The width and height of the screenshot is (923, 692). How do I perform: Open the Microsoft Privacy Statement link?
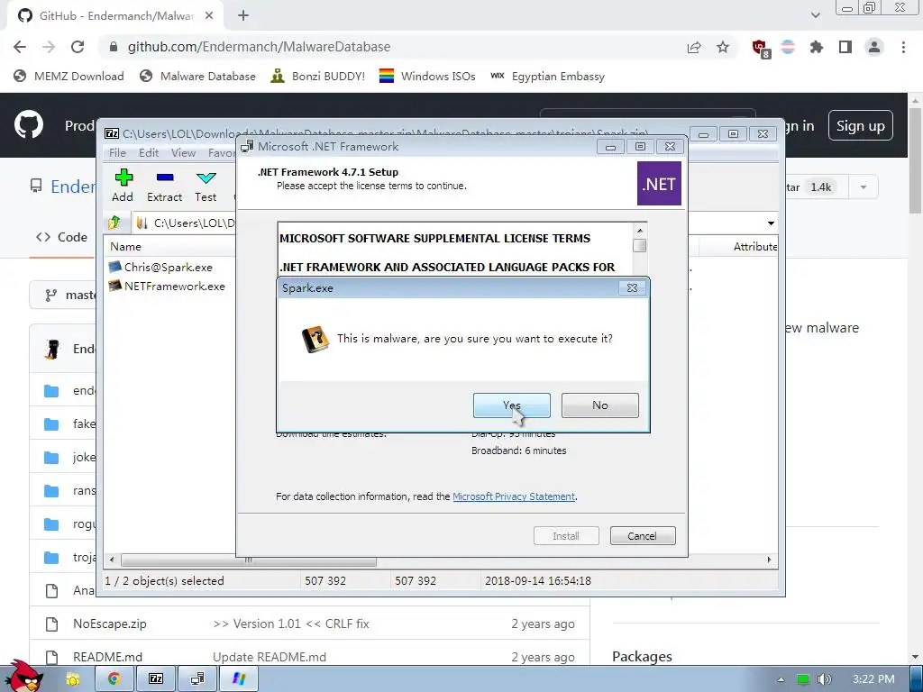[x=513, y=496]
